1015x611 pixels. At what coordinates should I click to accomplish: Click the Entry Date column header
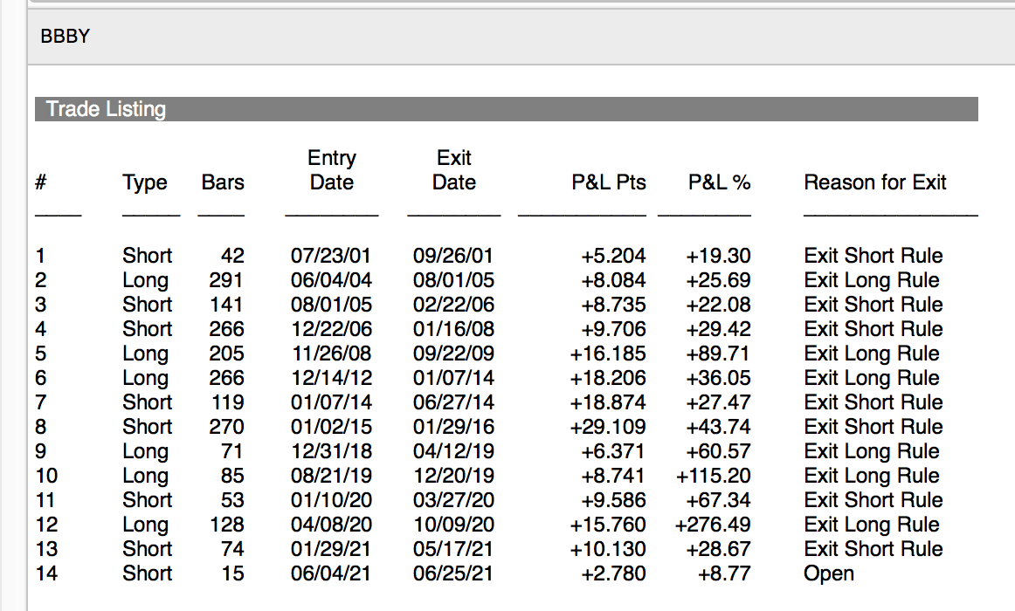332,170
